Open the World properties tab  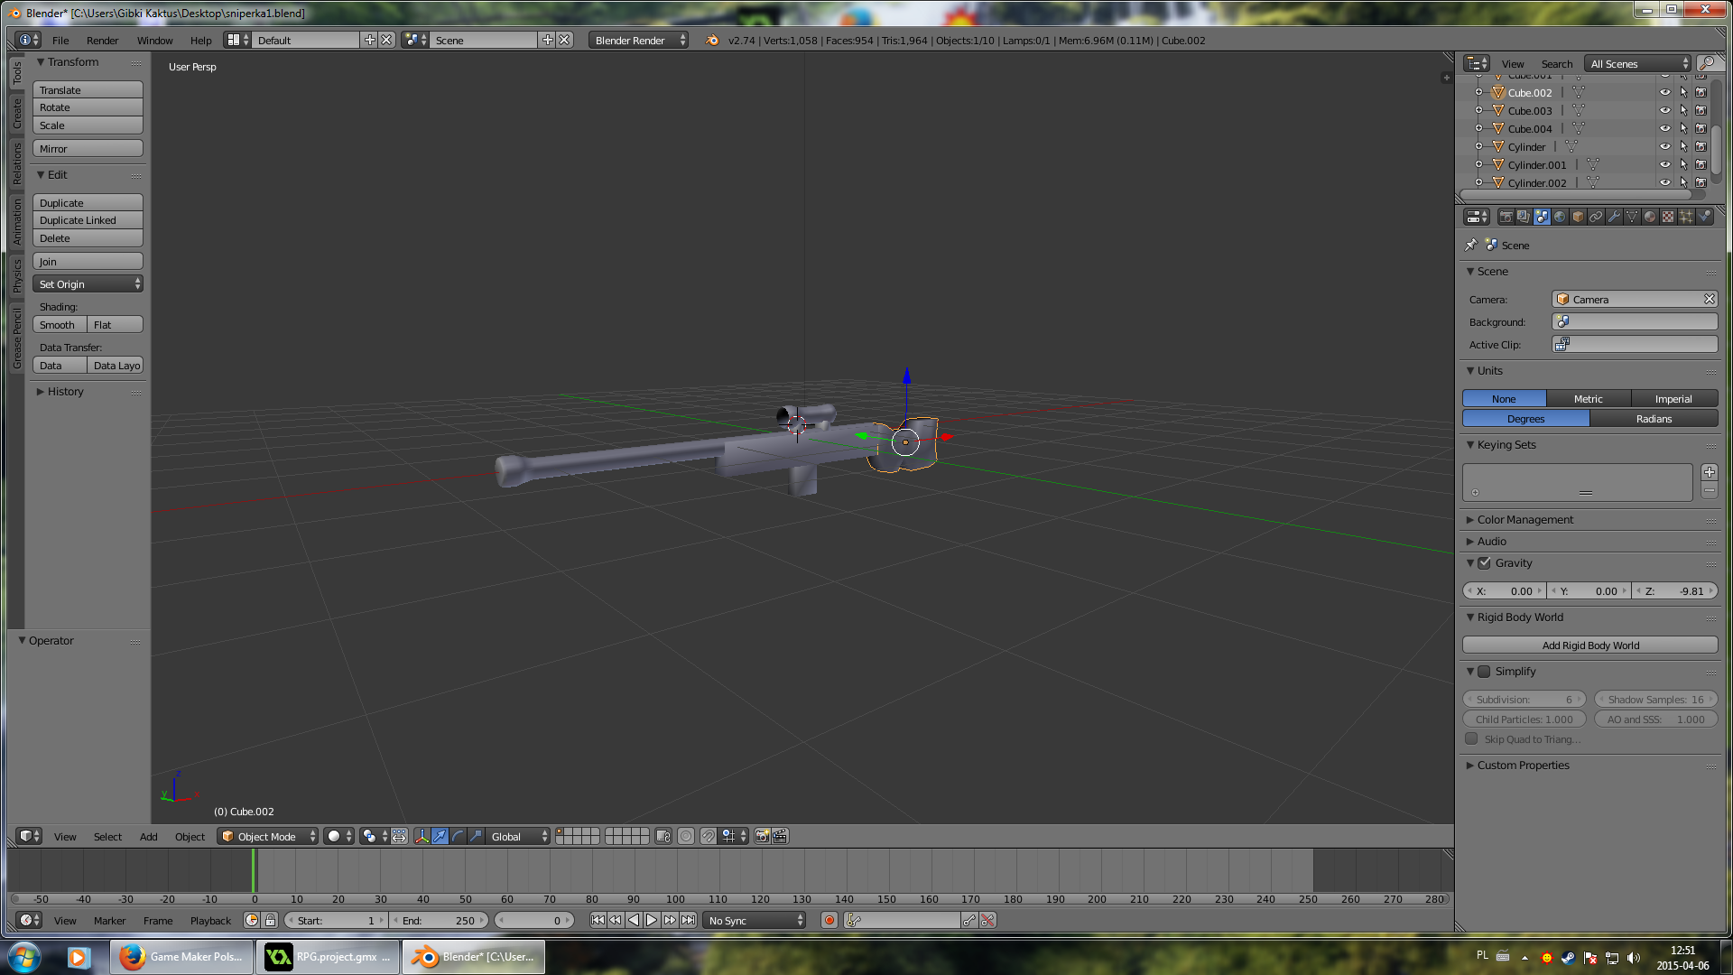[x=1560, y=217]
